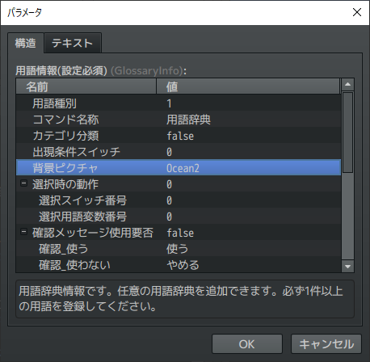Select the 背景ピクチャ row
Viewport: 370px width, 362px height.
pos(179,168)
